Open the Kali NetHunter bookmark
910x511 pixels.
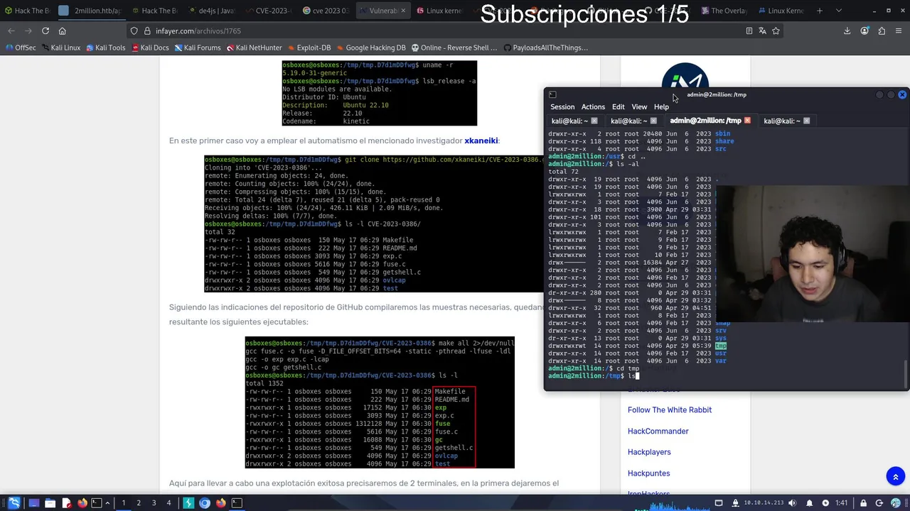[x=254, y=48]
